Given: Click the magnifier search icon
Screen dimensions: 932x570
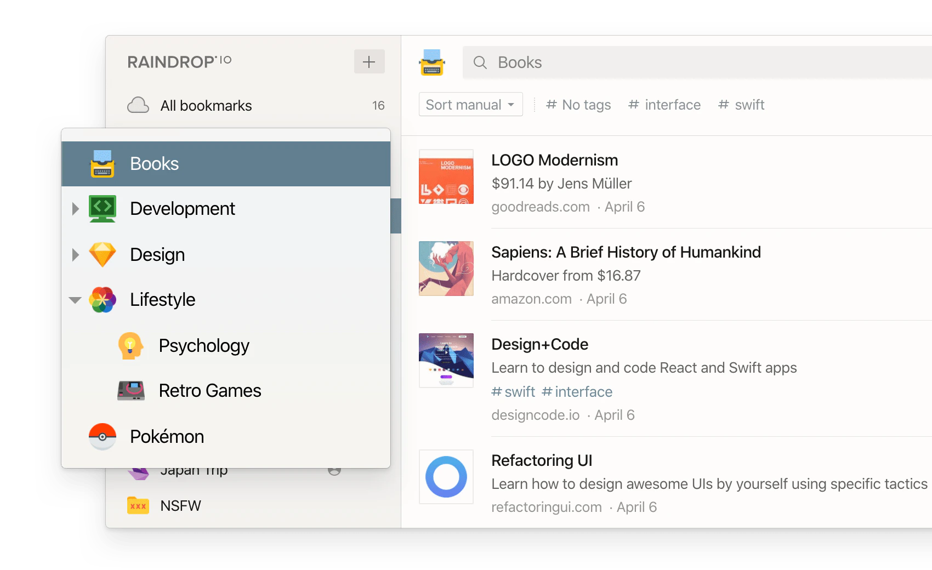Looking at the screenshot, I should (x=480, y=62).
